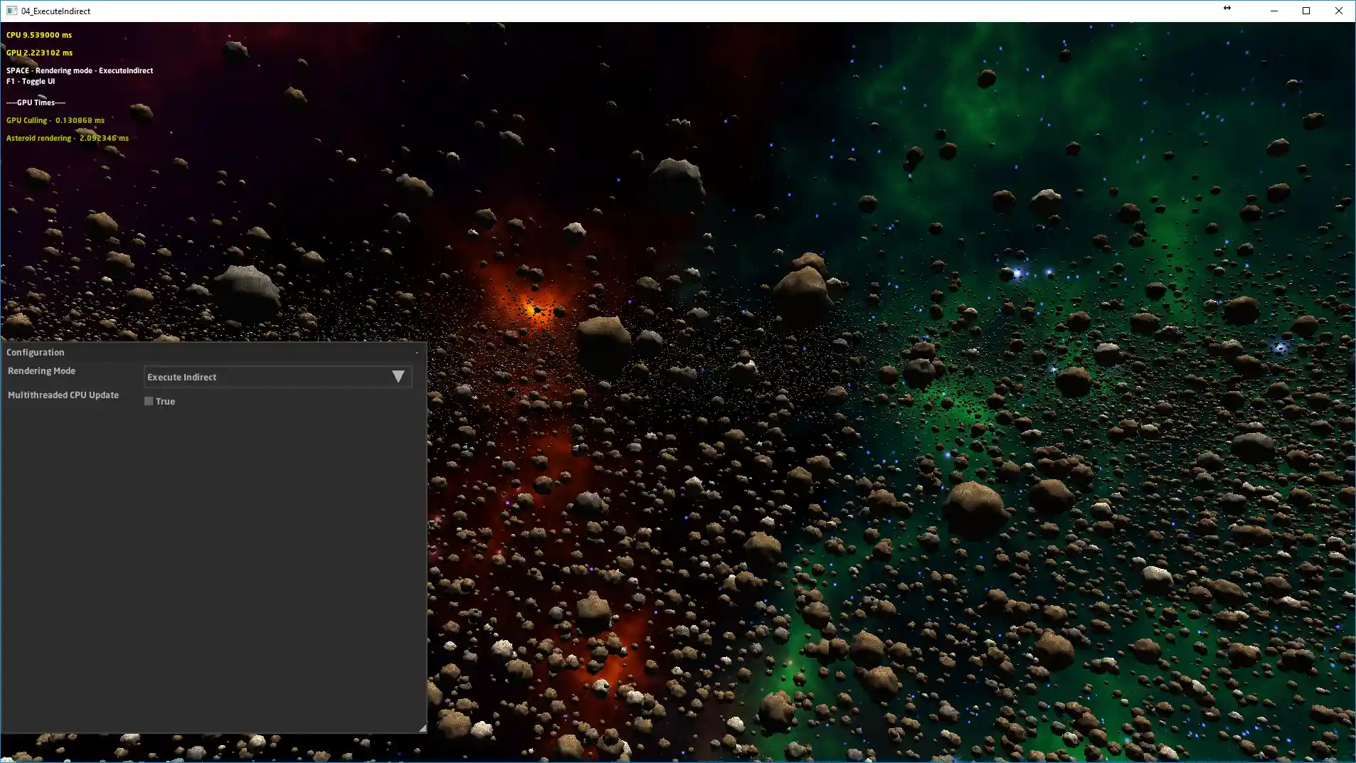Click the Asteroid rendering time readout

tap(68, 139)
